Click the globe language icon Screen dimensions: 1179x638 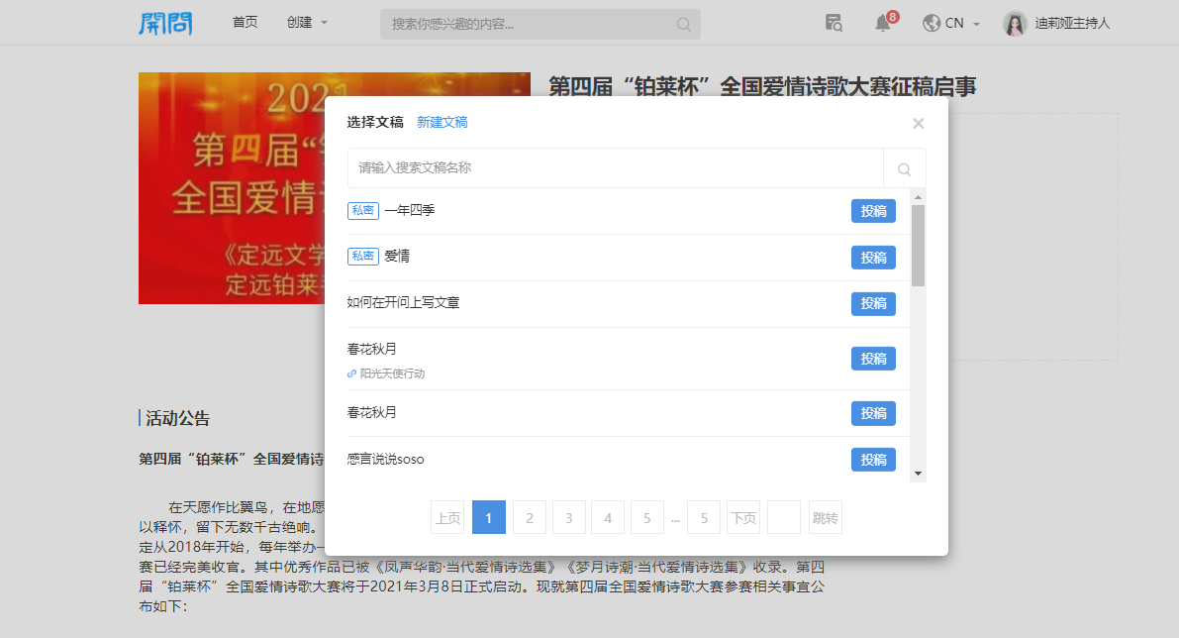pyautogui.click(x=932, y=24)
